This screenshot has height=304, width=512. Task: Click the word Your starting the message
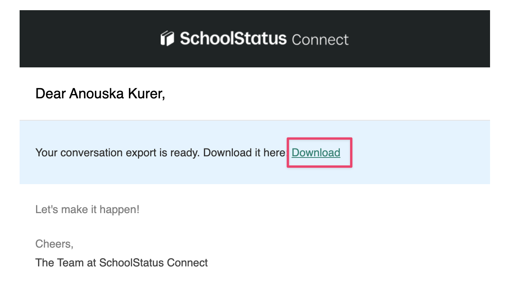pos(46,152)
